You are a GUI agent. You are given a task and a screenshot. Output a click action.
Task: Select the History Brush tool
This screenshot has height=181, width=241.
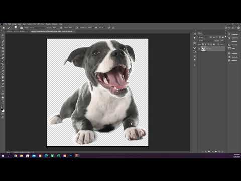point(3,68)
